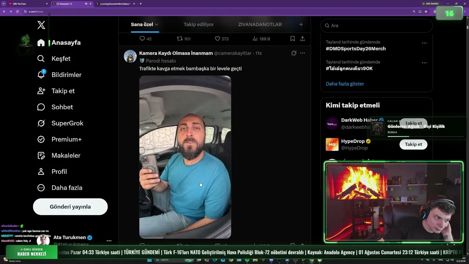Bookmark the post above Kamera Kaydı tweet
The width and height of the screenshot is (469, 264).
point(292,38)
